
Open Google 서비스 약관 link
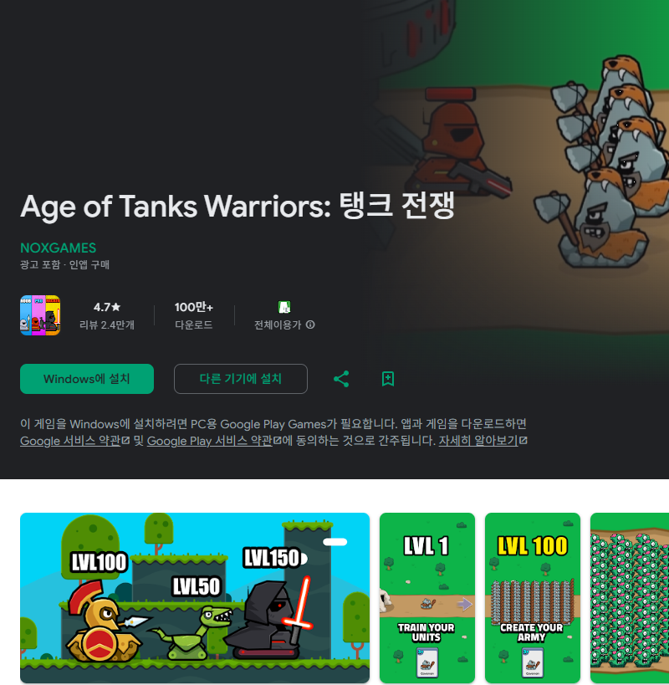point(70,440)
